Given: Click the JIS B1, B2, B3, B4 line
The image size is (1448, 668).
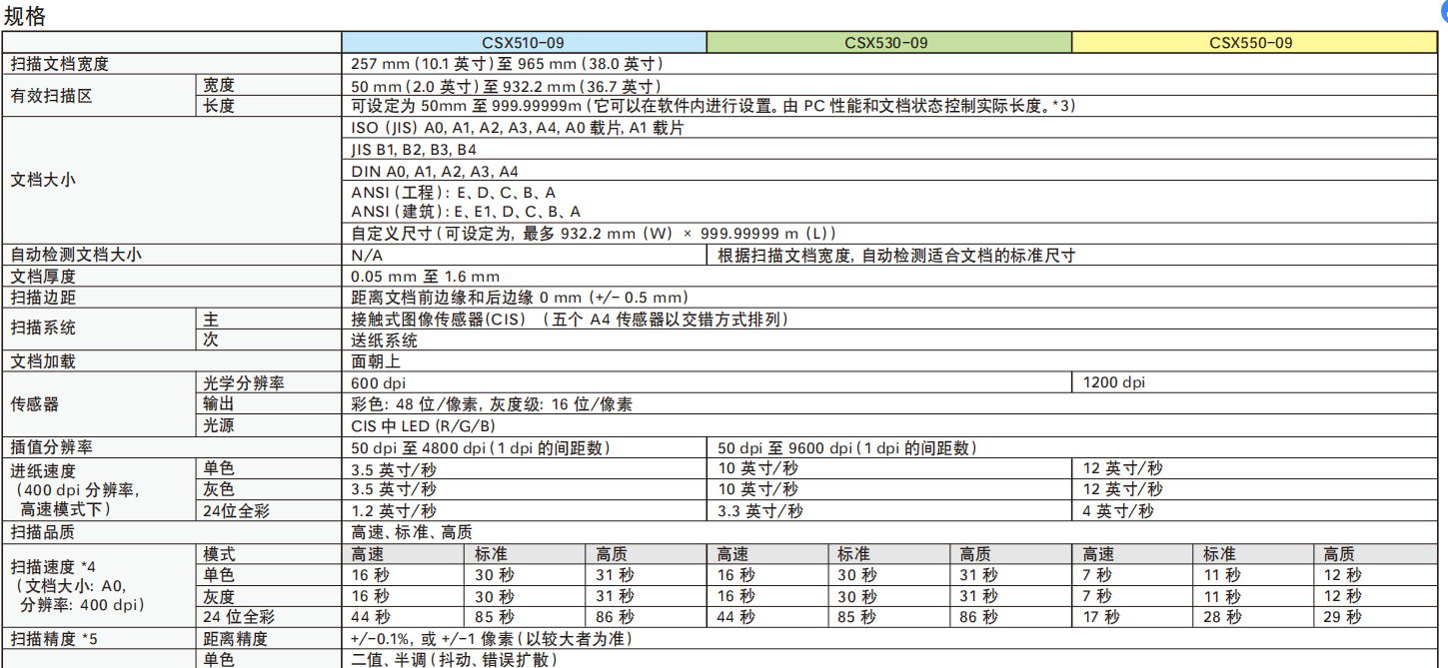Looking at the screenshot, I should (x=414, y=150).
